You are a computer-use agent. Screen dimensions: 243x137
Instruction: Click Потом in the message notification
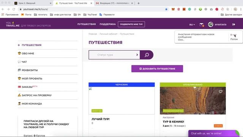click(x=234, y=39)
